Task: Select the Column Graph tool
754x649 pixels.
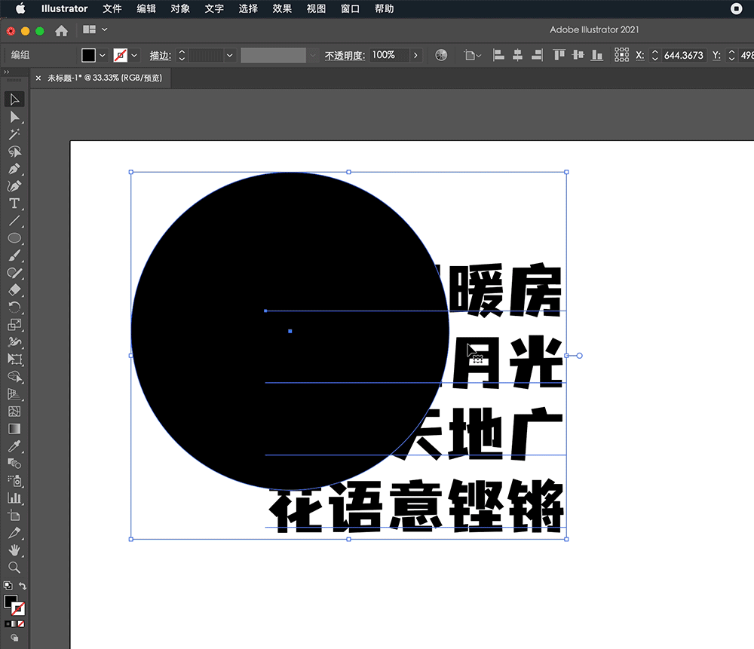Action: (14, 498)
